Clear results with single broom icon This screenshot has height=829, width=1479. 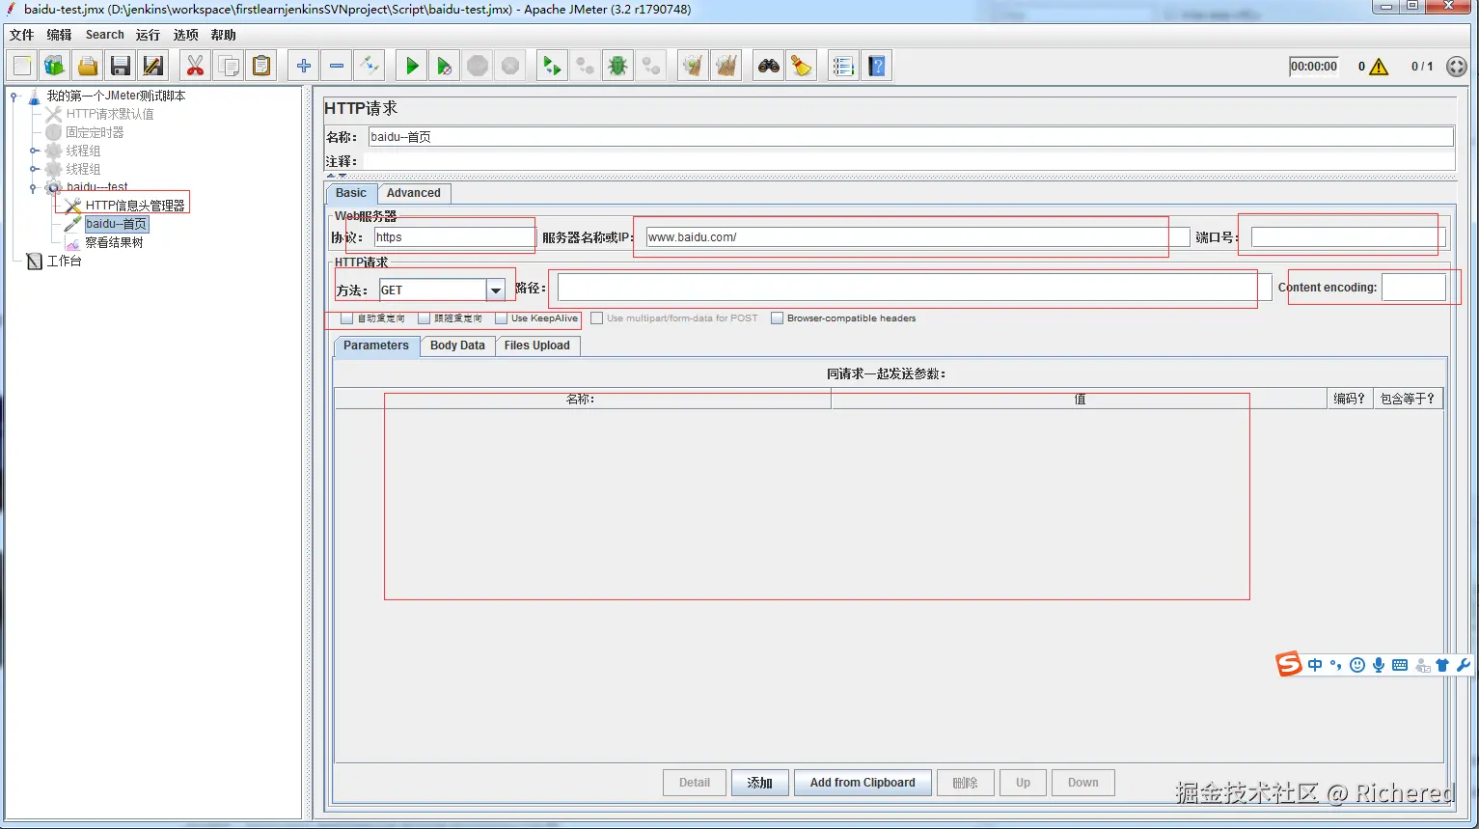click(693, 66)
